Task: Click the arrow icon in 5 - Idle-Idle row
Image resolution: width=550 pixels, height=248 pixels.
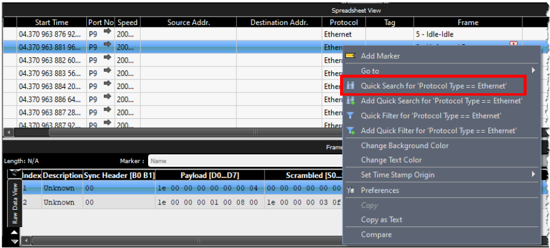Action: point(107,32)
